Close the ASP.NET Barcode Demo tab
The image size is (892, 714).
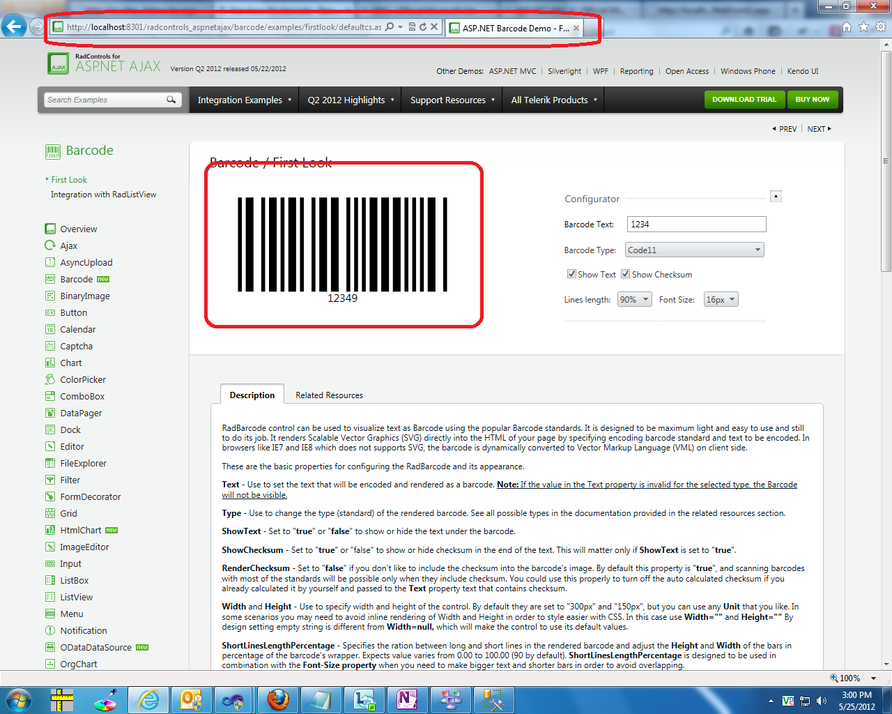point(576,28)
